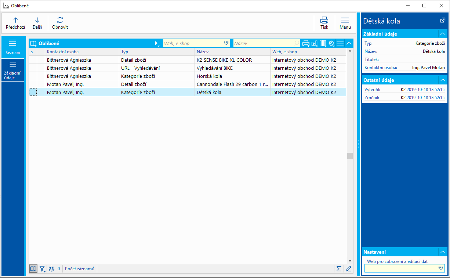Collapse the Oblíbené grid header chevron

[349, 43]
